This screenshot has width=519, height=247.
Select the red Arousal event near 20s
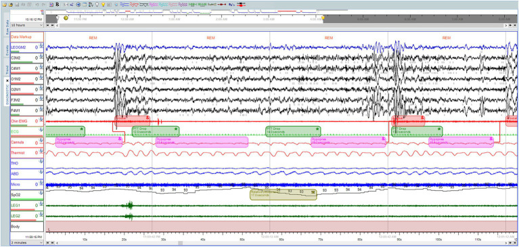coord(133,120)
